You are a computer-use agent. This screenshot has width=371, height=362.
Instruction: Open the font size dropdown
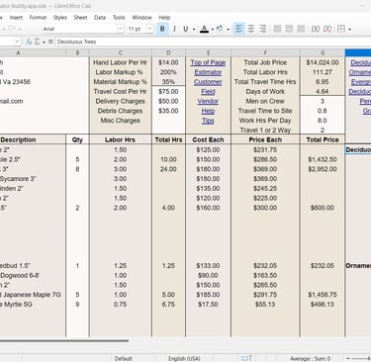click(x=149, y=29)
